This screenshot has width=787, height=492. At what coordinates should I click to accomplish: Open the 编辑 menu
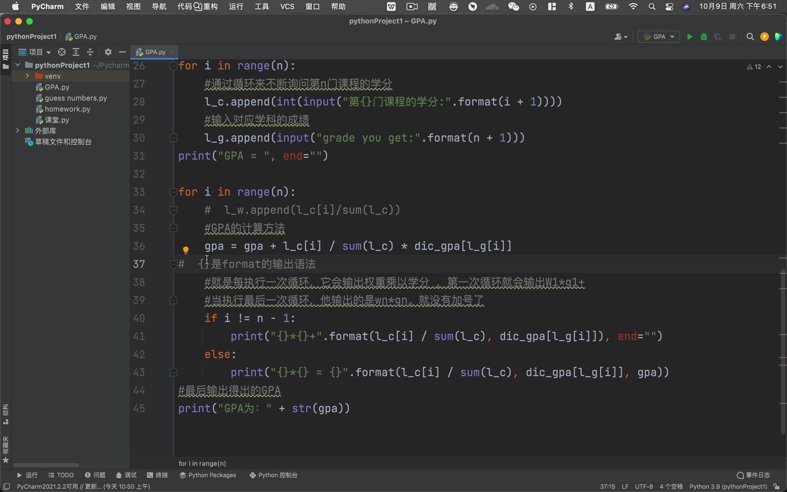pos(107,6)
